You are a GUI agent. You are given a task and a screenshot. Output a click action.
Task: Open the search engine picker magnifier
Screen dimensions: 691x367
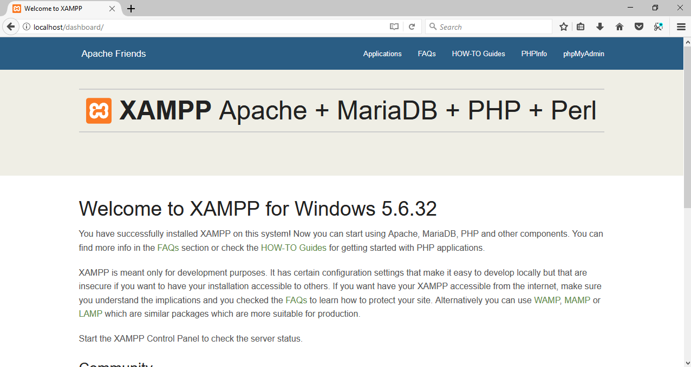pyautogui.click(x=433, y=26)
